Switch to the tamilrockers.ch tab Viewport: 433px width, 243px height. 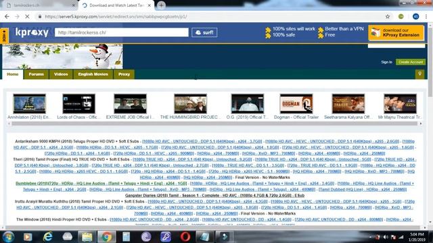coord(40,5)
